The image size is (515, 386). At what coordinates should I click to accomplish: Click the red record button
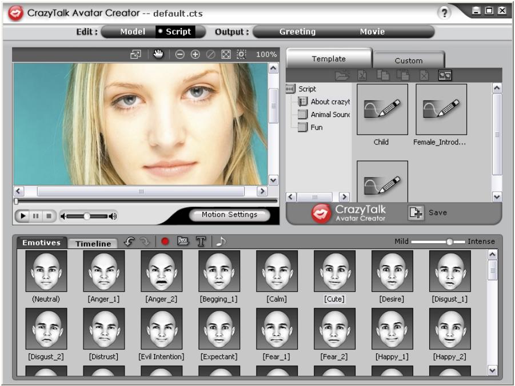click(165, 242)
